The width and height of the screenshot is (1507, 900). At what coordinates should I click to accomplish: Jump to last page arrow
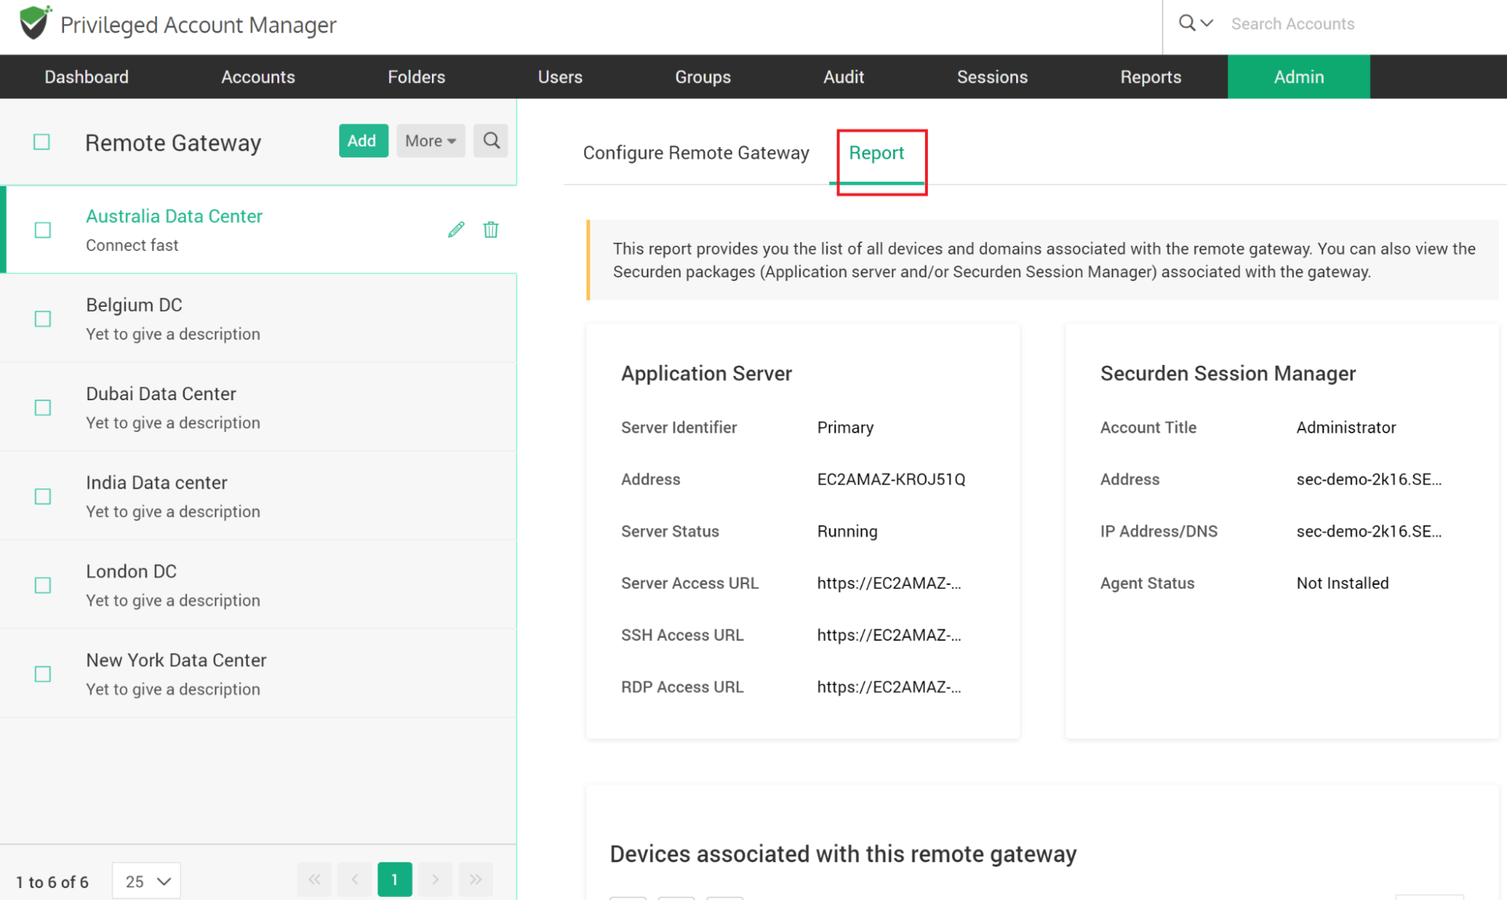tap(476, 880)
